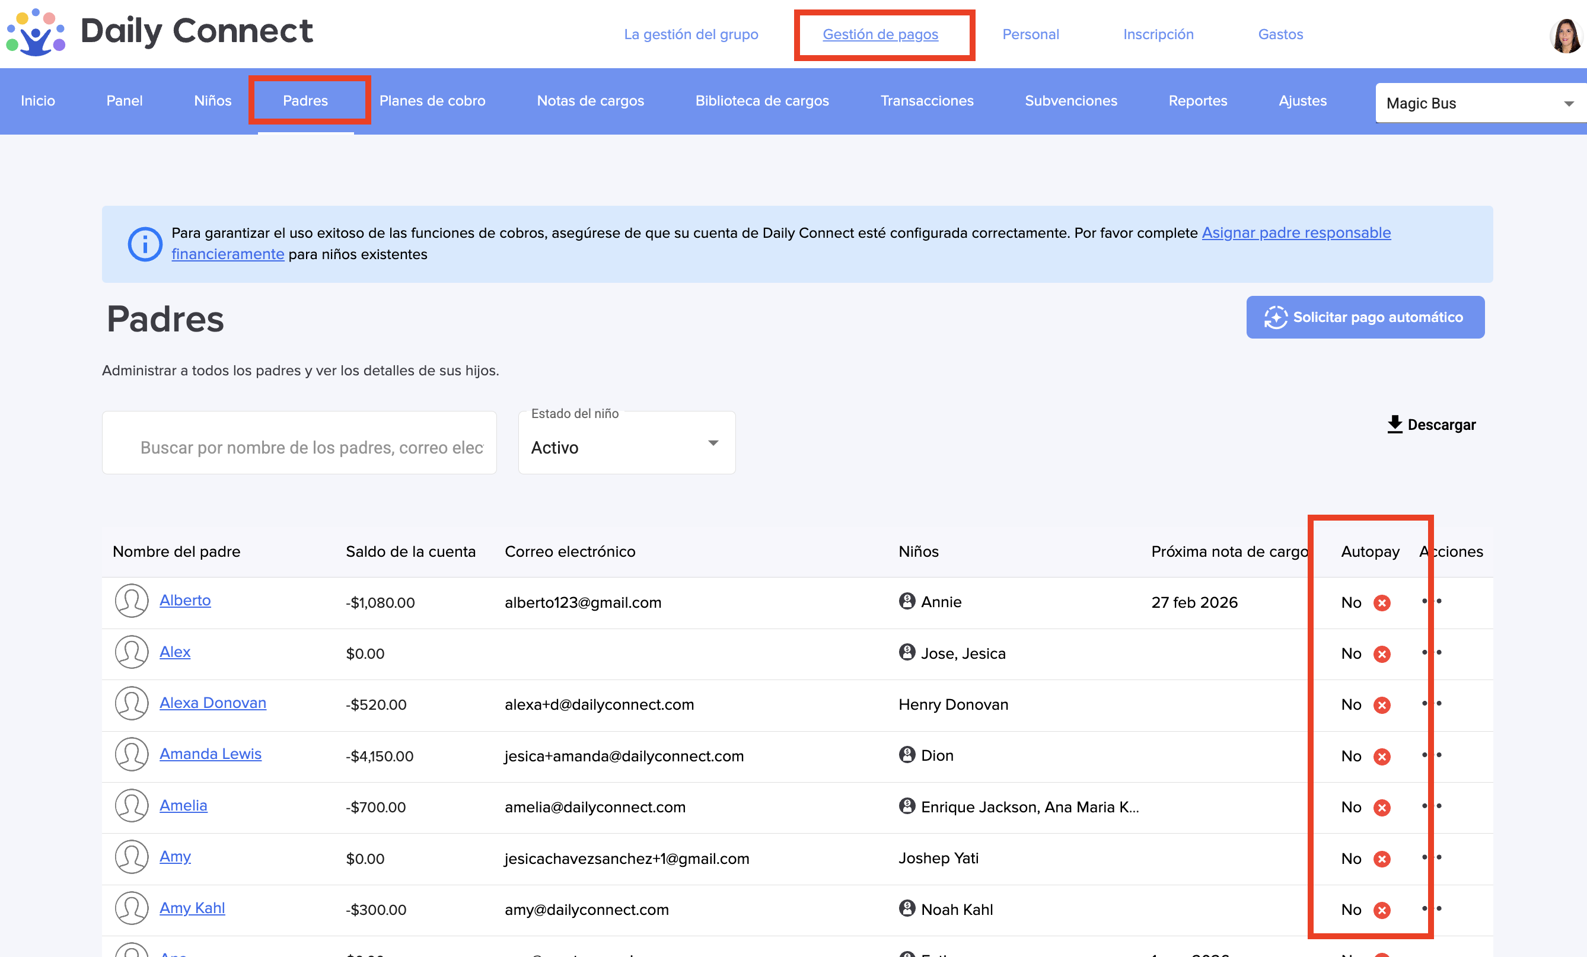Open the actions menu for Alexa Donovan
This screenshot has height=957, width=1587.
[1431, 704]
